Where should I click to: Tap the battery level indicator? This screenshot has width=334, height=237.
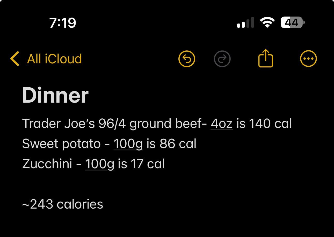coord(293,22)
